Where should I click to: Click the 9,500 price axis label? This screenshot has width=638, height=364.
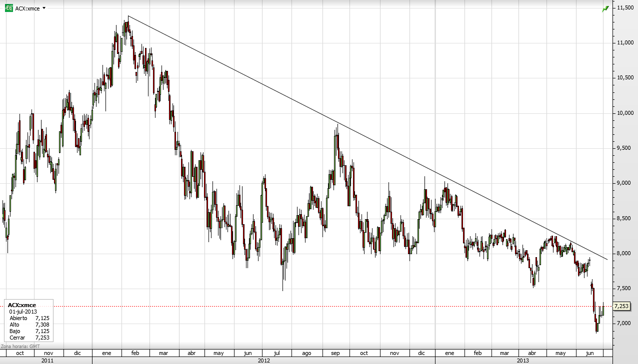[625, 148]
